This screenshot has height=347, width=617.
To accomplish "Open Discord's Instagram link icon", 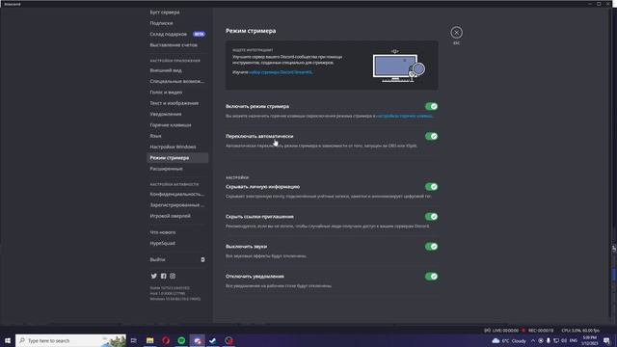I will tap(173, 277).
